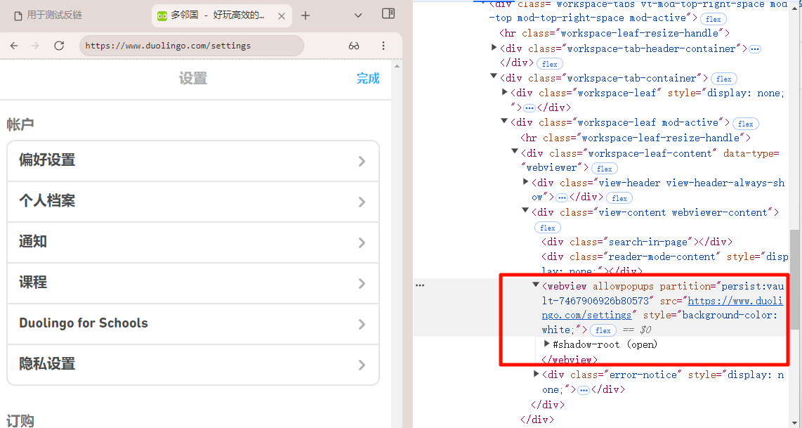Open the three-dot gutter menu beside webview line
The height and width of the screenshot is (428, 802).
(x=420, y=285)
